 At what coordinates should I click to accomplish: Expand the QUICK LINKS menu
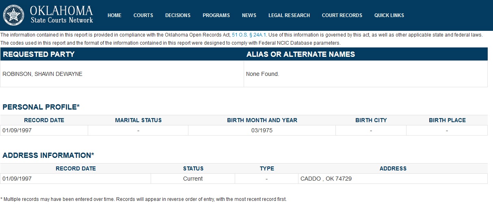pyautogui.click(x=389, y=15)
